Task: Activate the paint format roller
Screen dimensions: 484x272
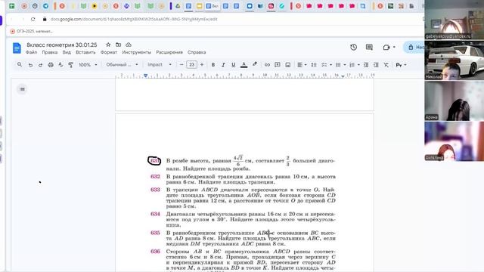Action: point(70,65)
